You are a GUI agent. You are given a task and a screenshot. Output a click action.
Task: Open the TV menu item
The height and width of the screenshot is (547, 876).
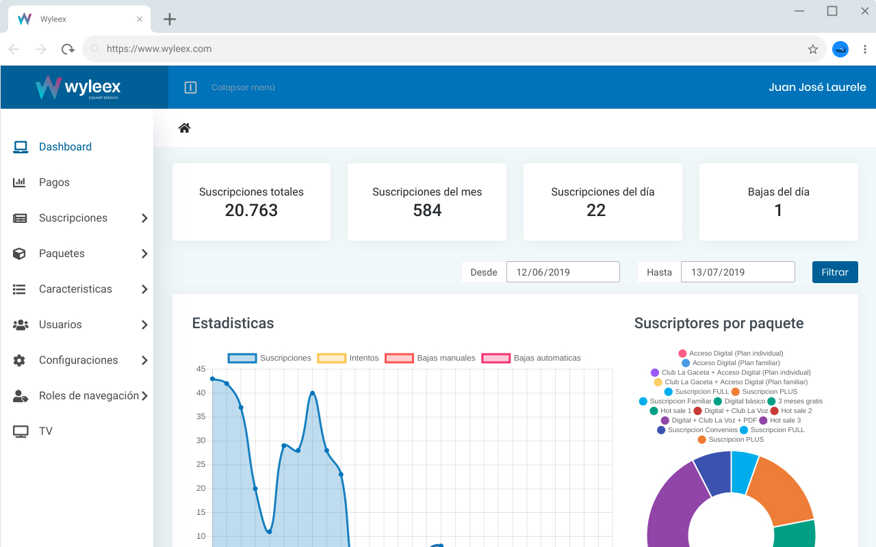click(x=46, y=431)
